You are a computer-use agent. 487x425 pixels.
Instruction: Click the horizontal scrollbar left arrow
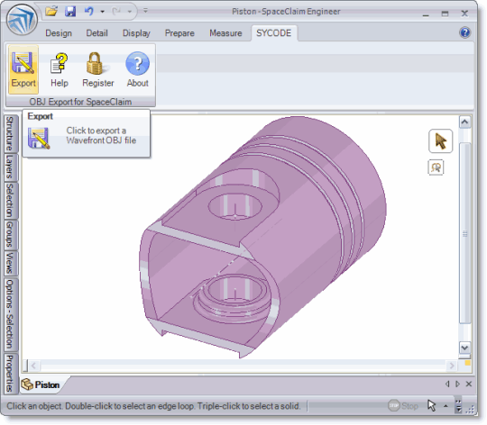34,366
